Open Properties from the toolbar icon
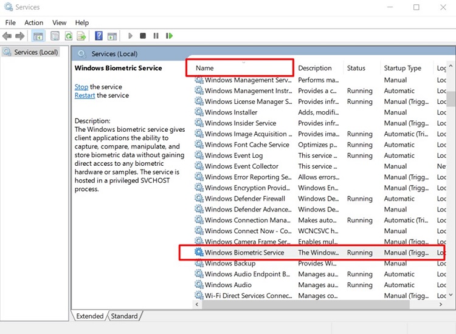The height and width of the screenshot is (334, 456). click(x=55, y=36)
